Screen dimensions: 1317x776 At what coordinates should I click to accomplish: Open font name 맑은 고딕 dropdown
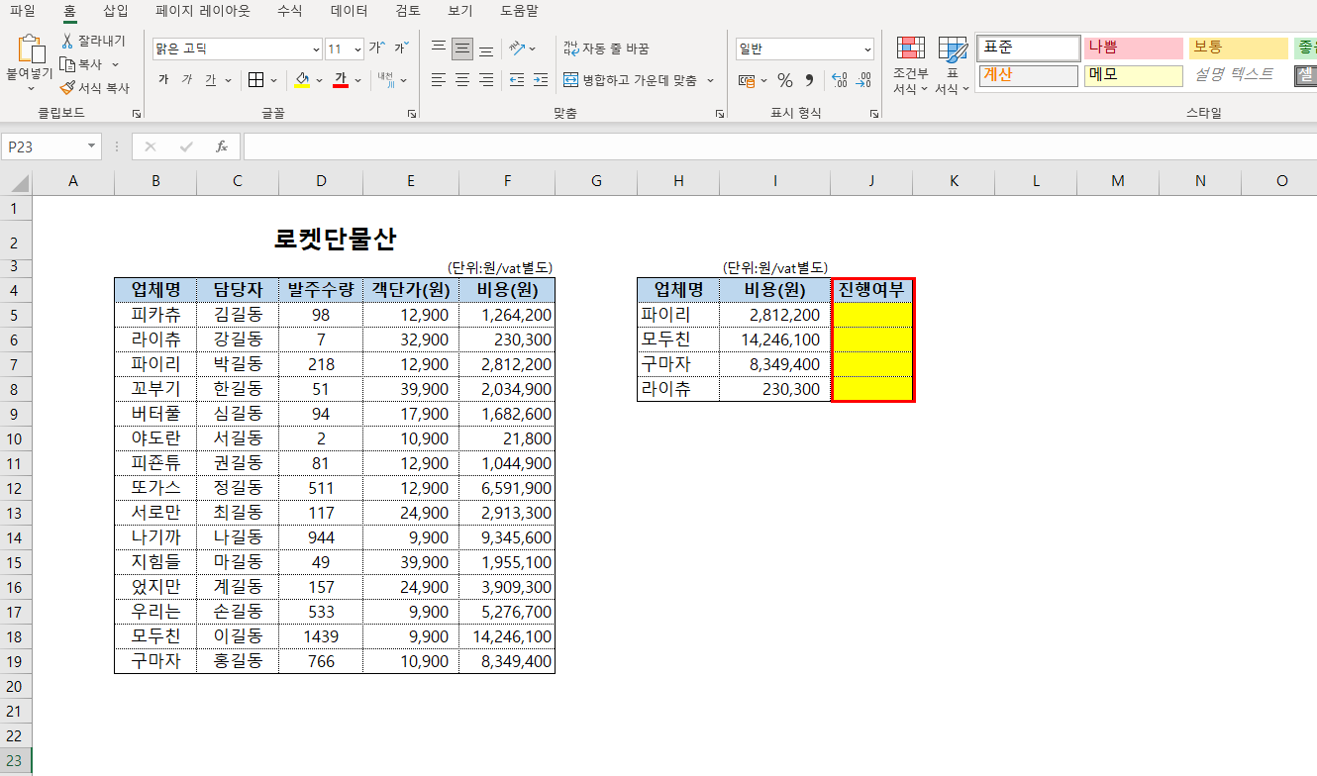(316, 48)
